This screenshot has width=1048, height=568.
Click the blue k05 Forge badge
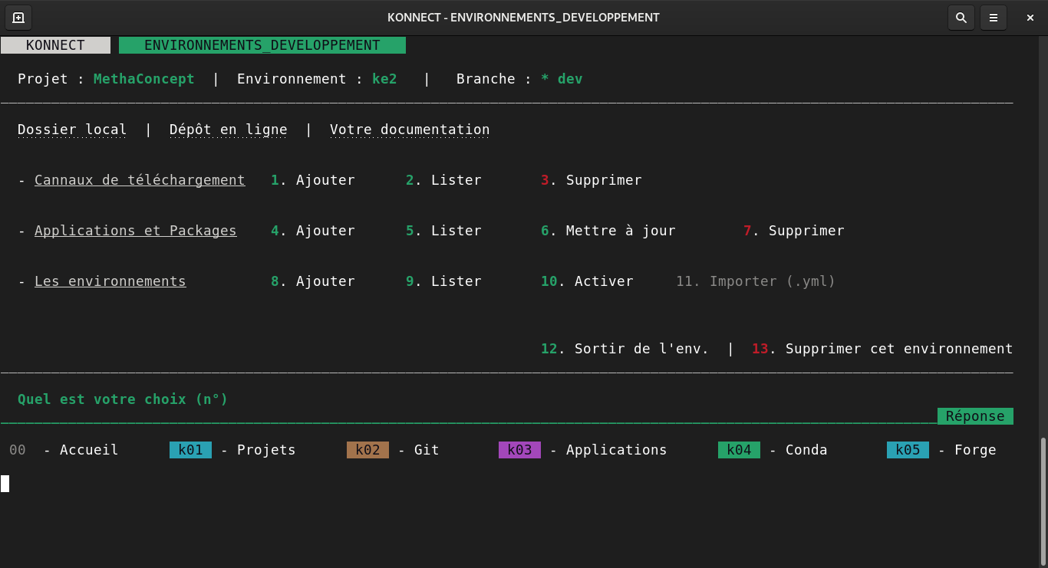click(908, 450)
